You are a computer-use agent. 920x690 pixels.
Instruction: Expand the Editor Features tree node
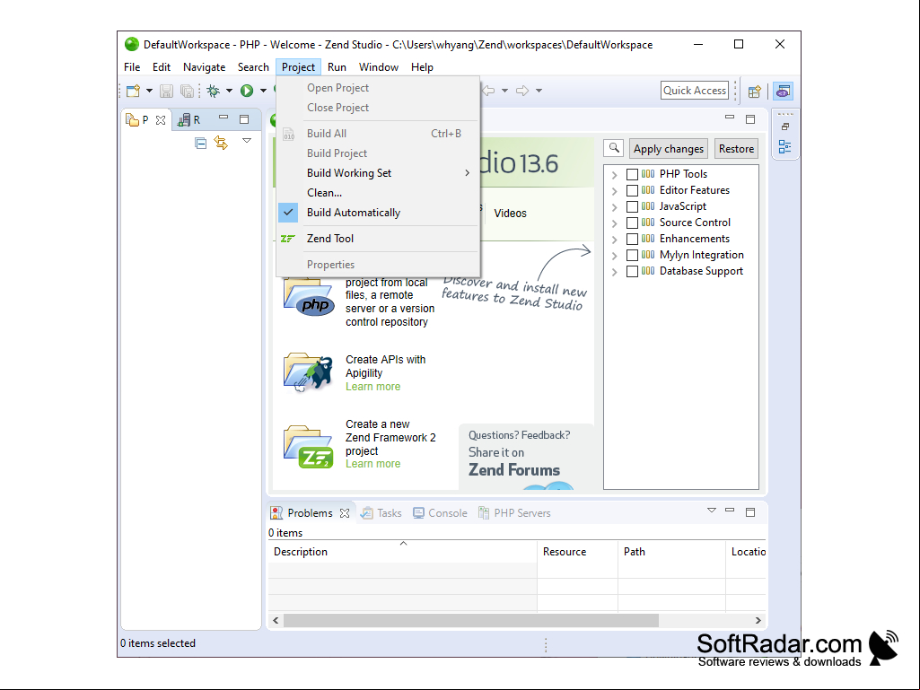(614, 191)
